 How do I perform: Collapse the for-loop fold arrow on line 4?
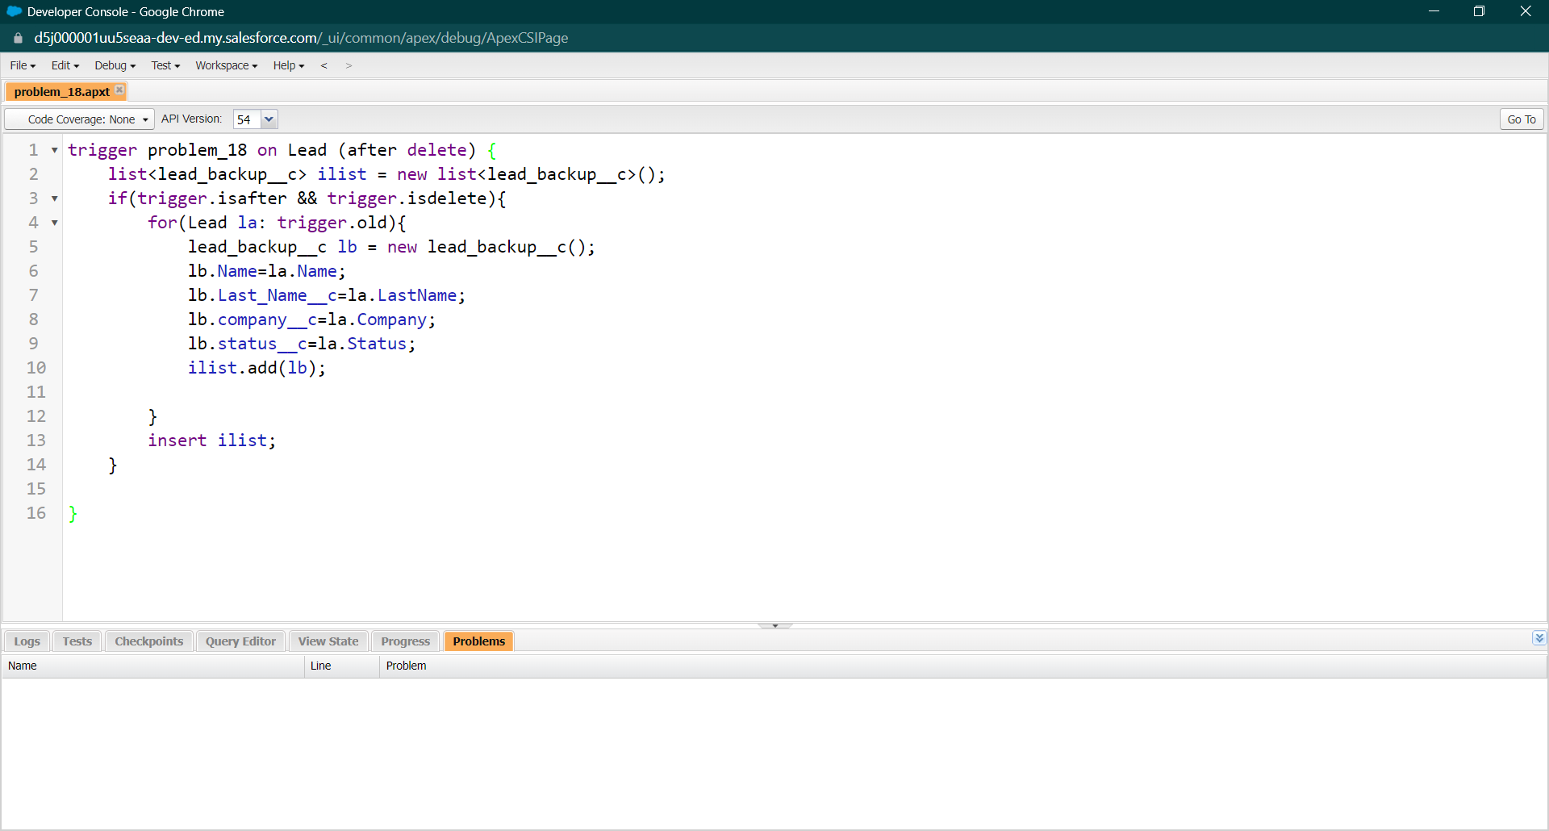(53, 223)
